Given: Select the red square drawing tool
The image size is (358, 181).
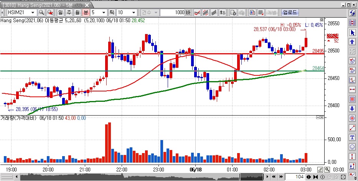Looking at the screenshot, I should [352, 99].
